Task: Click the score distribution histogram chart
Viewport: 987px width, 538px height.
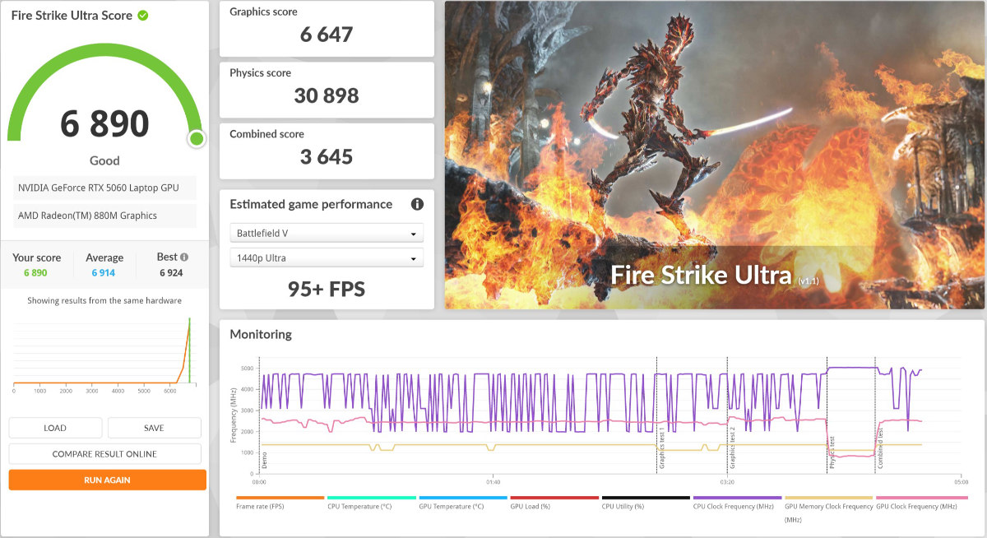Action: [x=104, y=354]
